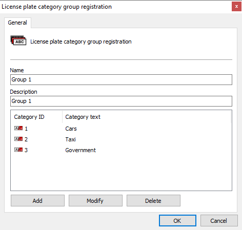Screen dimensions: 242x230
Task: Click the Name field containing Group 1
Action: coord(121,79)
